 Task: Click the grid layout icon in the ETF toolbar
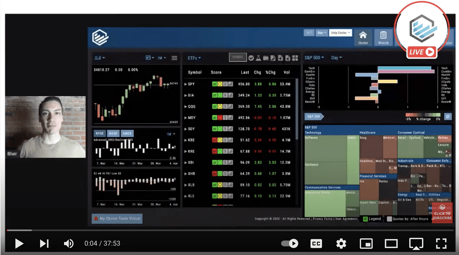click(295, 58)
